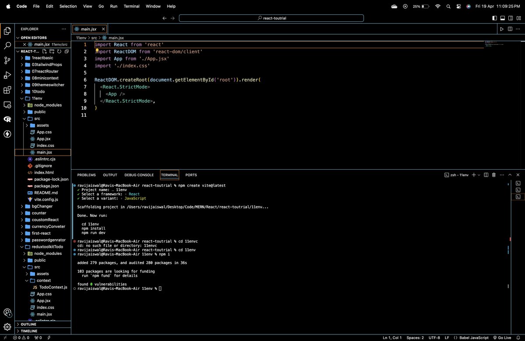Open the notifications bell in the status bar

519,338
